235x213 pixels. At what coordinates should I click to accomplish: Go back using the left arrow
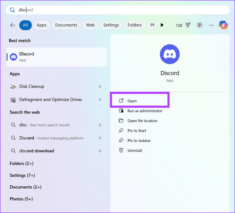pyautogui.click(x=13, y=25)
